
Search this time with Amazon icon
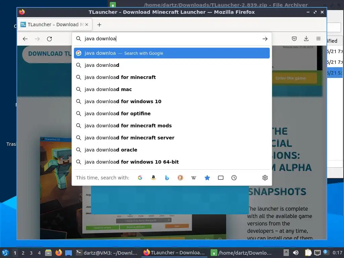(x=153, y=178)
